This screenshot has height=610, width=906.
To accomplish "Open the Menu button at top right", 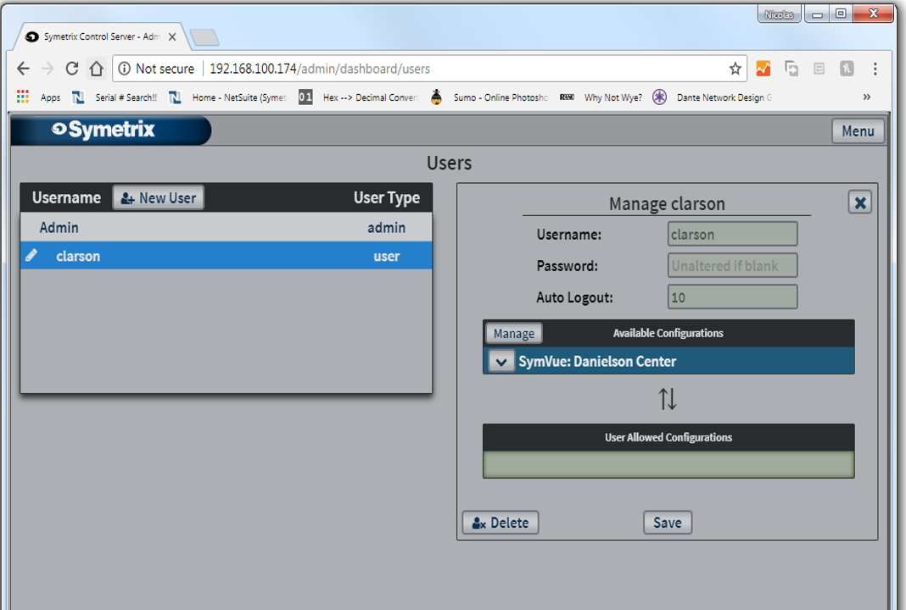I will pyautogui.click(x=858, y=131).
